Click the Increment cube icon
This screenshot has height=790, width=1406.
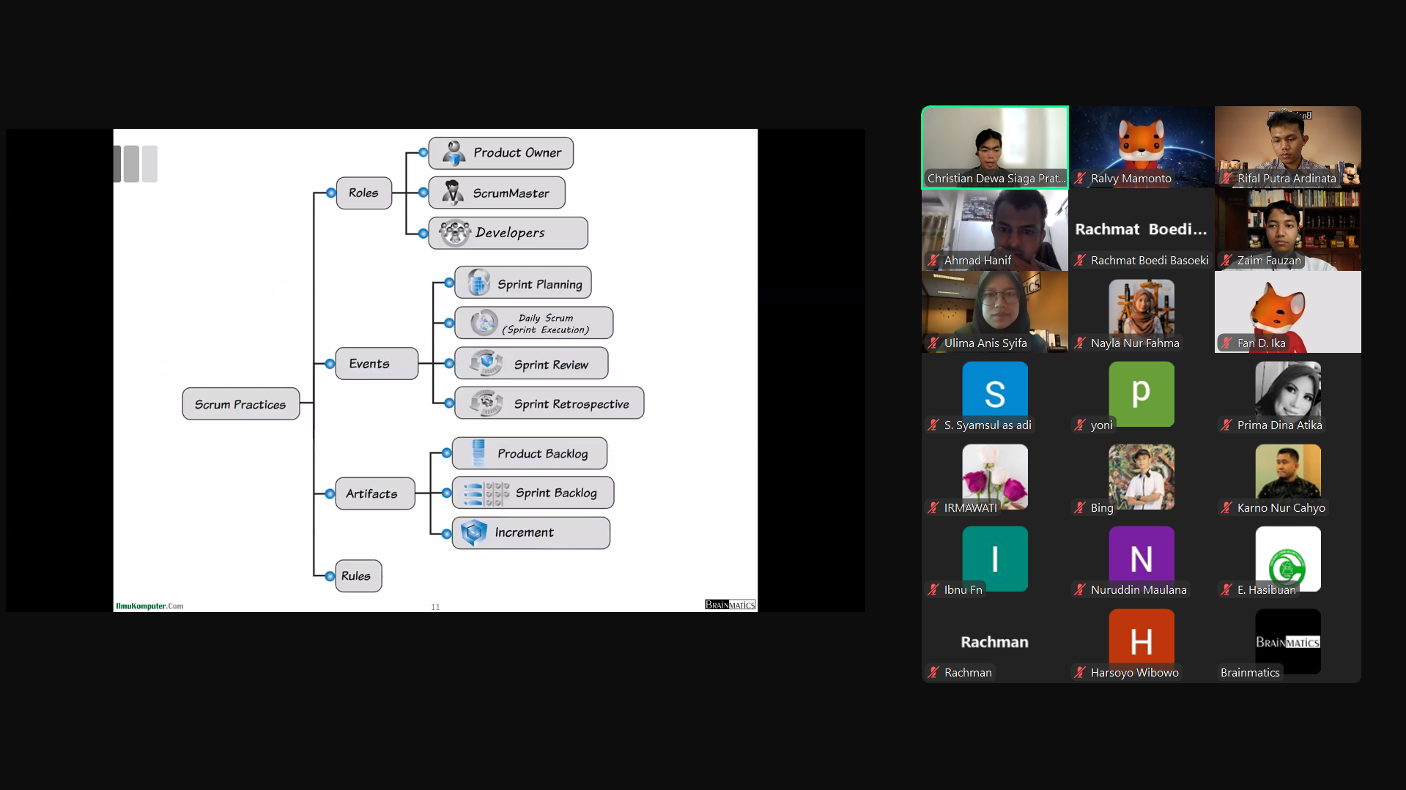pos(474,532)
